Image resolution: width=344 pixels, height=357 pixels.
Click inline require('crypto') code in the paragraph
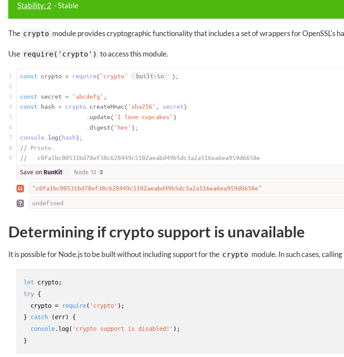click(60, 54)
